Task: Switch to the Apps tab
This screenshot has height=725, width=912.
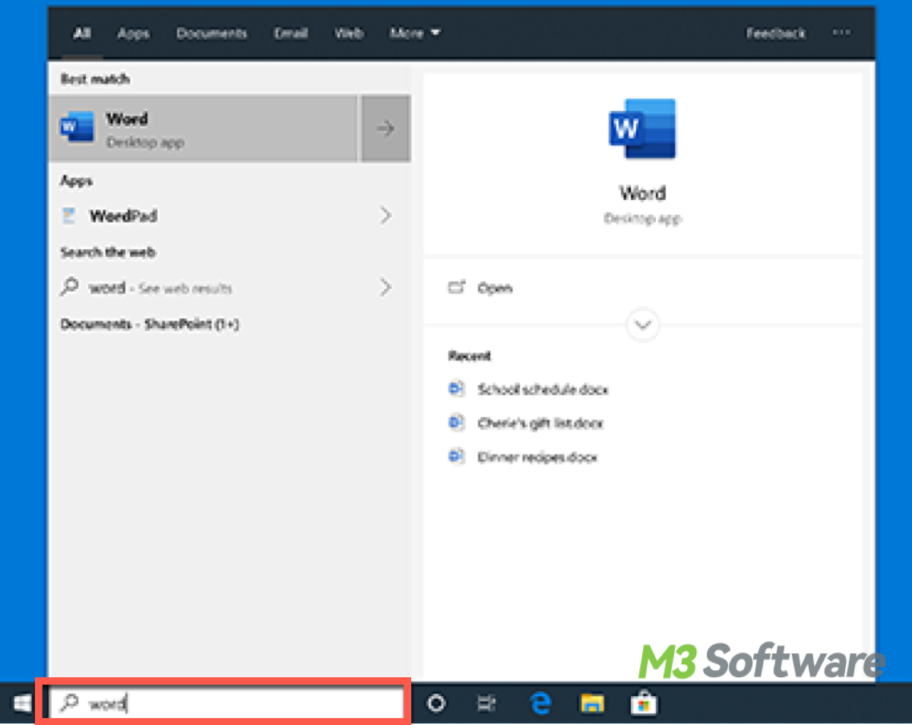Action: coord(133,33)
